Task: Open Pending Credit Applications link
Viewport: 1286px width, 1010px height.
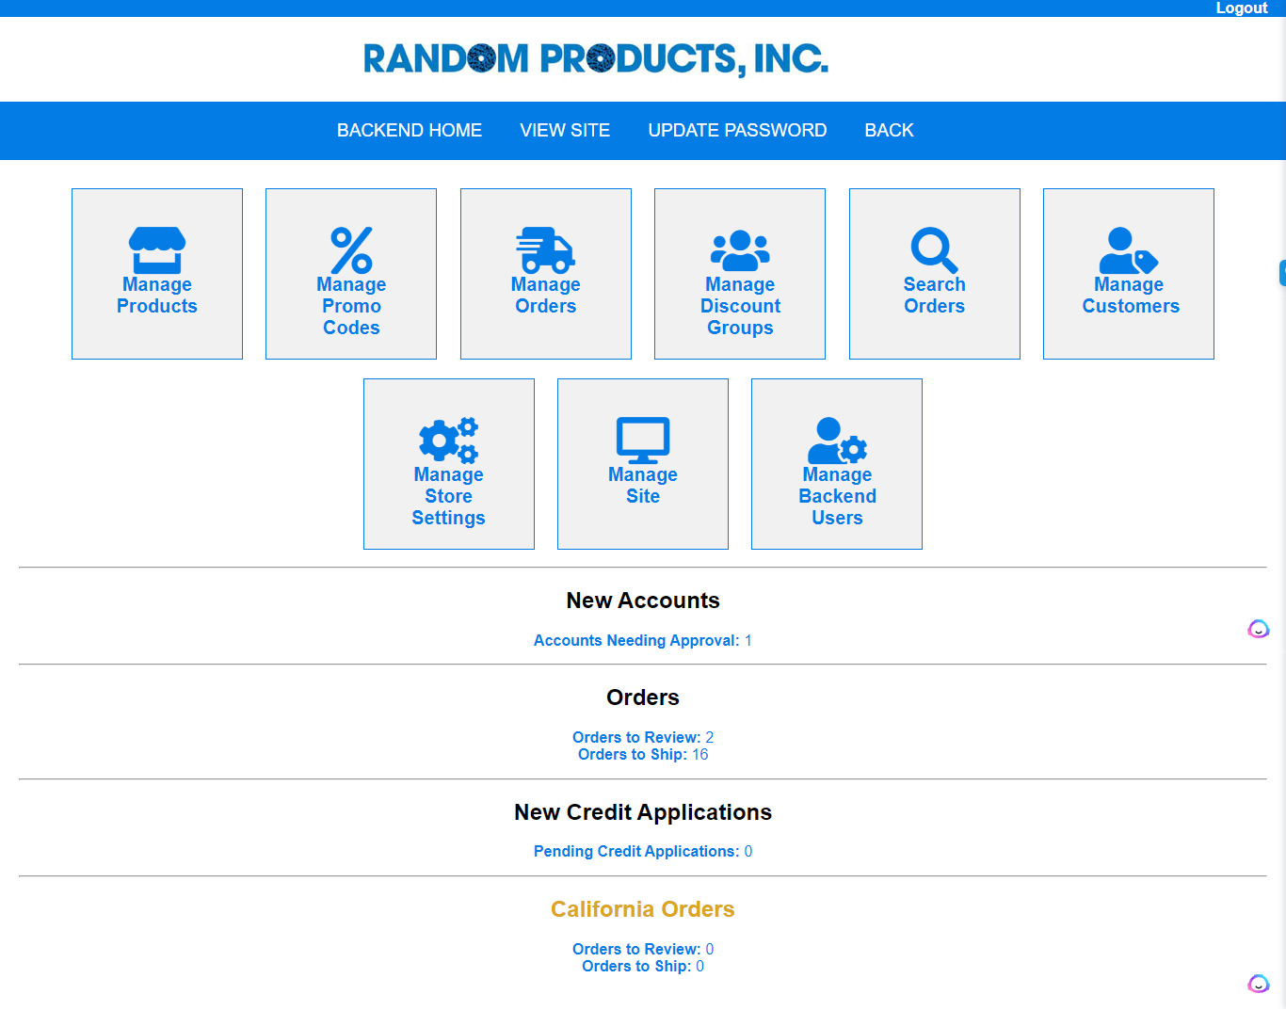Action: click(x=642, y=851)
